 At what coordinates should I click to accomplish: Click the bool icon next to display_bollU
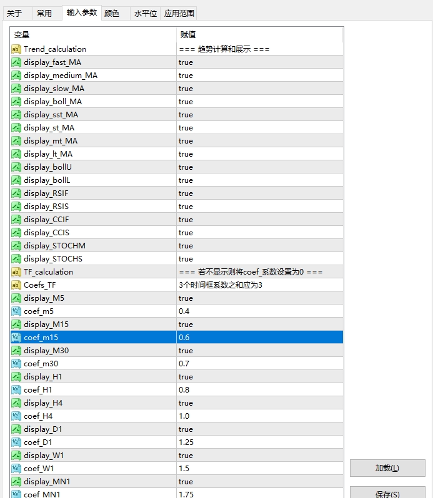coord(16,167)
